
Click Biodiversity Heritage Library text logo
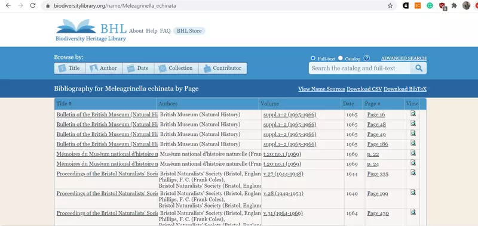[91, 39]
